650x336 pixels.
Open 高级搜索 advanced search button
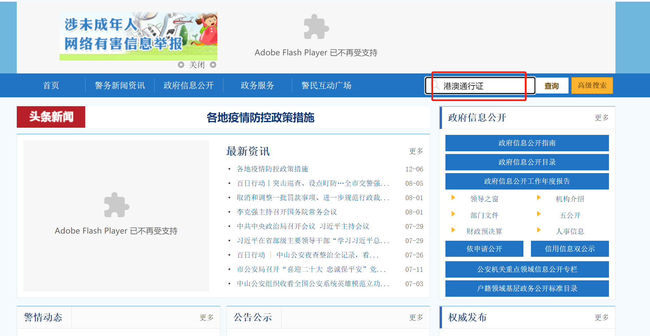coord(592,85)
